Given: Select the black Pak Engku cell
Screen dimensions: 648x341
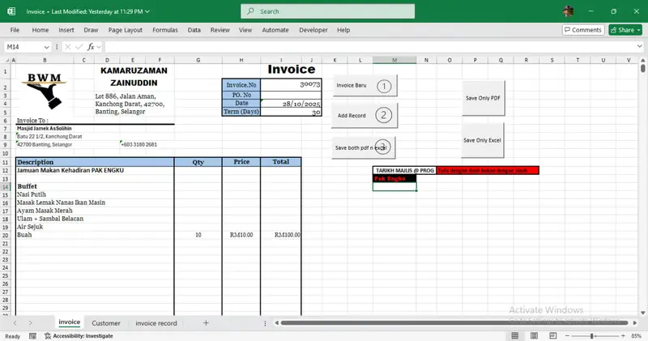Looking at the screenshot, I should tap(394, 178).
